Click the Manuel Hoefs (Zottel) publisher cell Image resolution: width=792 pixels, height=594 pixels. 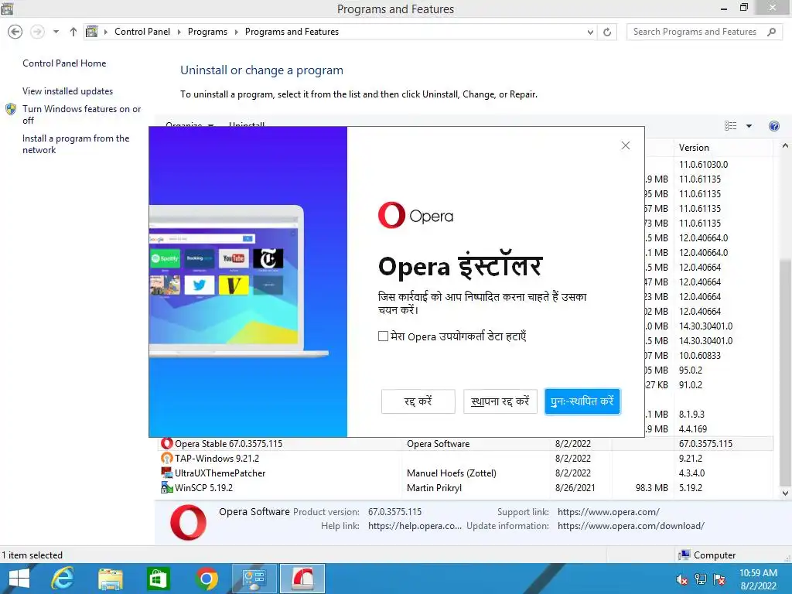coord(451,473)
